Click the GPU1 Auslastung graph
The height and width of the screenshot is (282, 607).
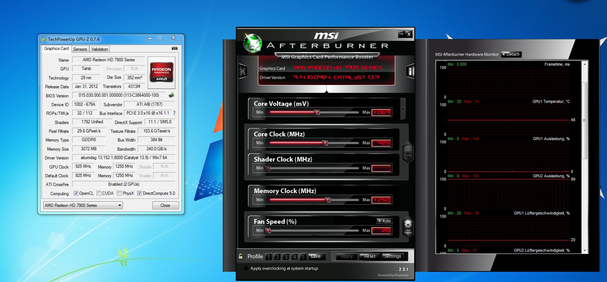tap(509, 157)
